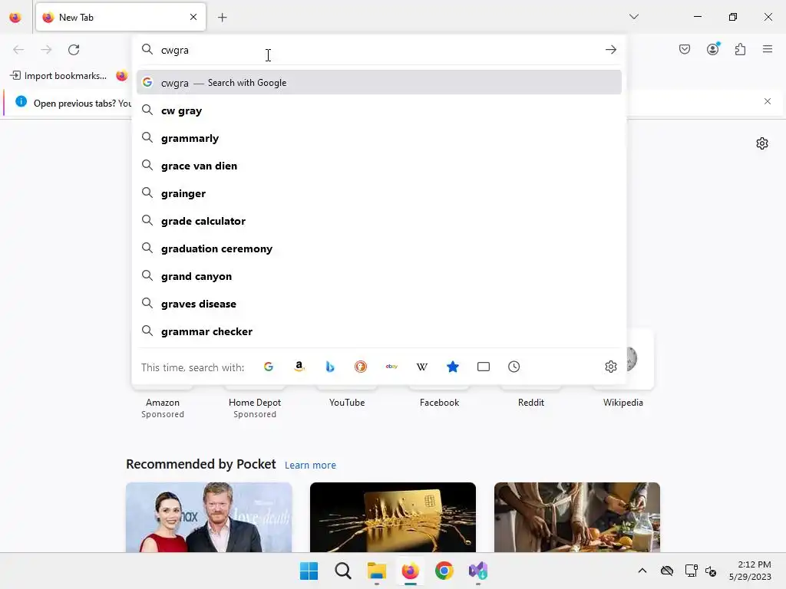Open the Amazon sponsored shortcut

tap(163, 403)
